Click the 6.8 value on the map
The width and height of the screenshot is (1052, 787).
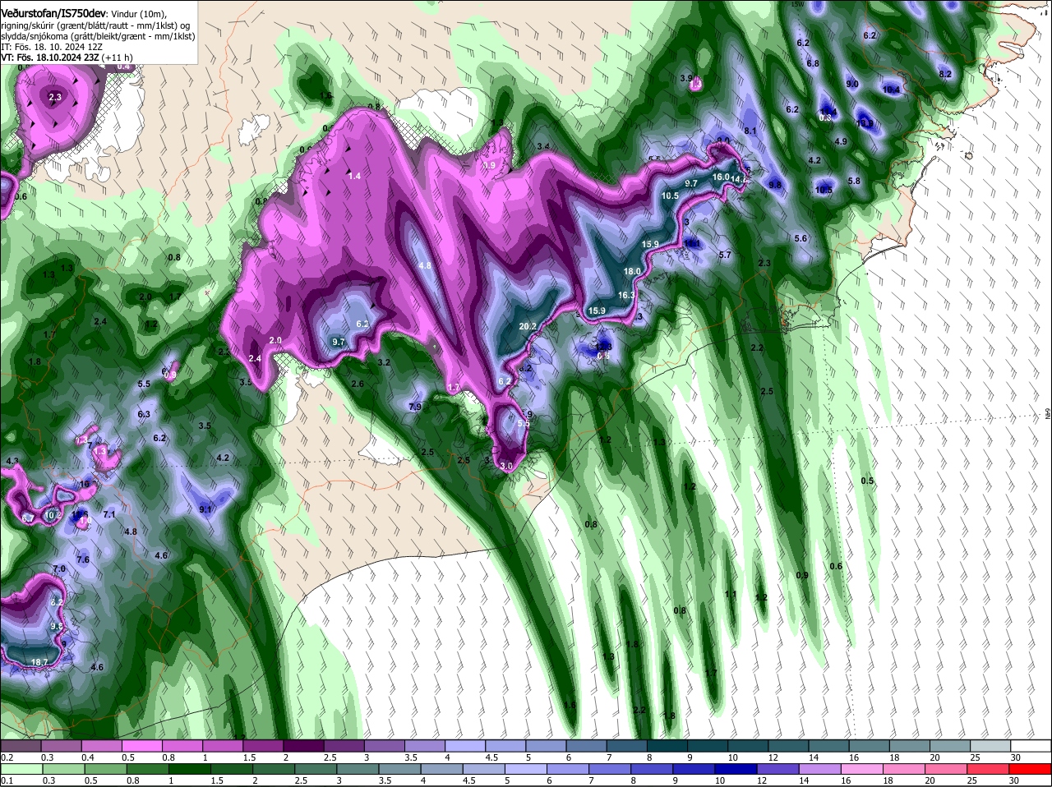(x=813, y=63)
